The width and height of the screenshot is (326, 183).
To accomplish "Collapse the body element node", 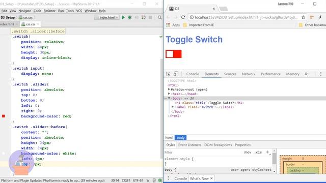I will (169, 98).
